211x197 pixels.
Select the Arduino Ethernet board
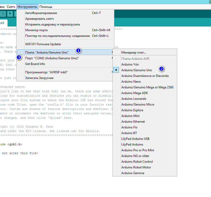coord(145,122)
